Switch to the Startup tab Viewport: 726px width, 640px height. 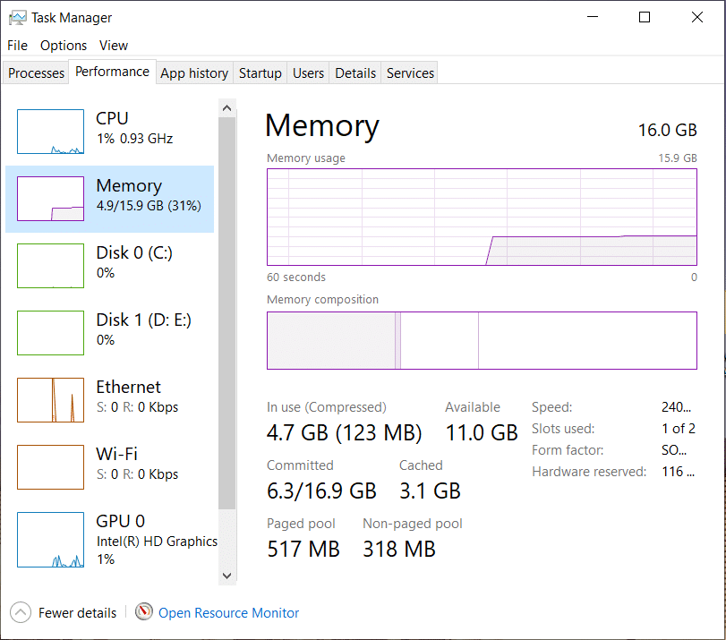(261, 73)
